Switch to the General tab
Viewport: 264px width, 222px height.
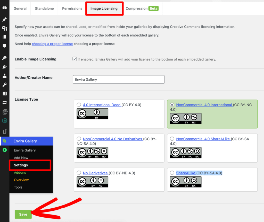(20, 8)
